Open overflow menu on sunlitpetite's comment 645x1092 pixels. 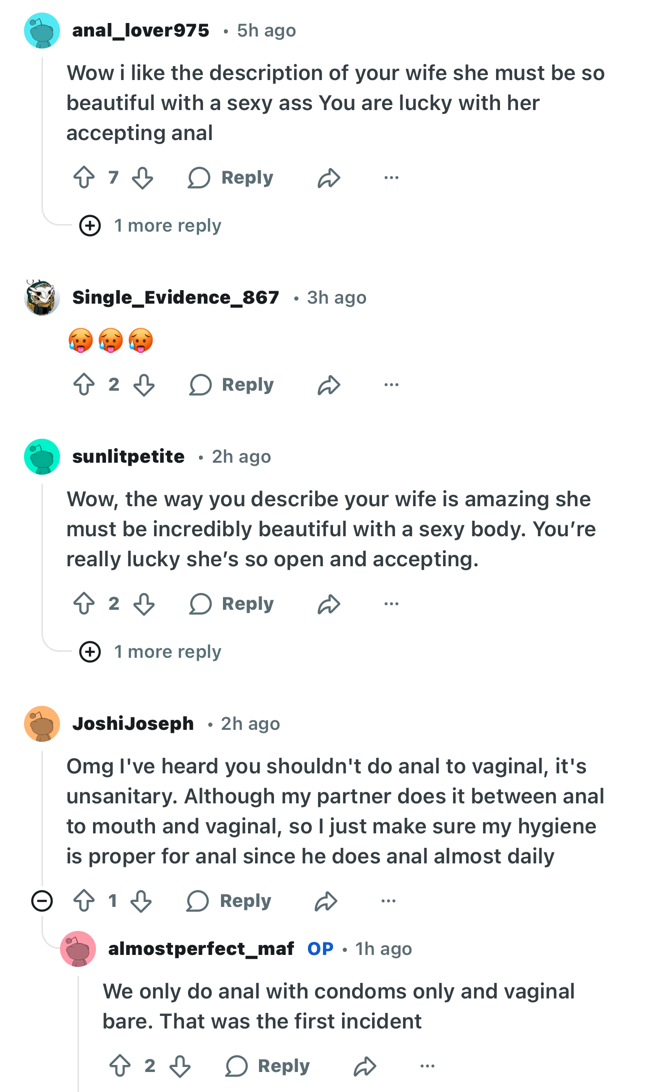[391, 604]
